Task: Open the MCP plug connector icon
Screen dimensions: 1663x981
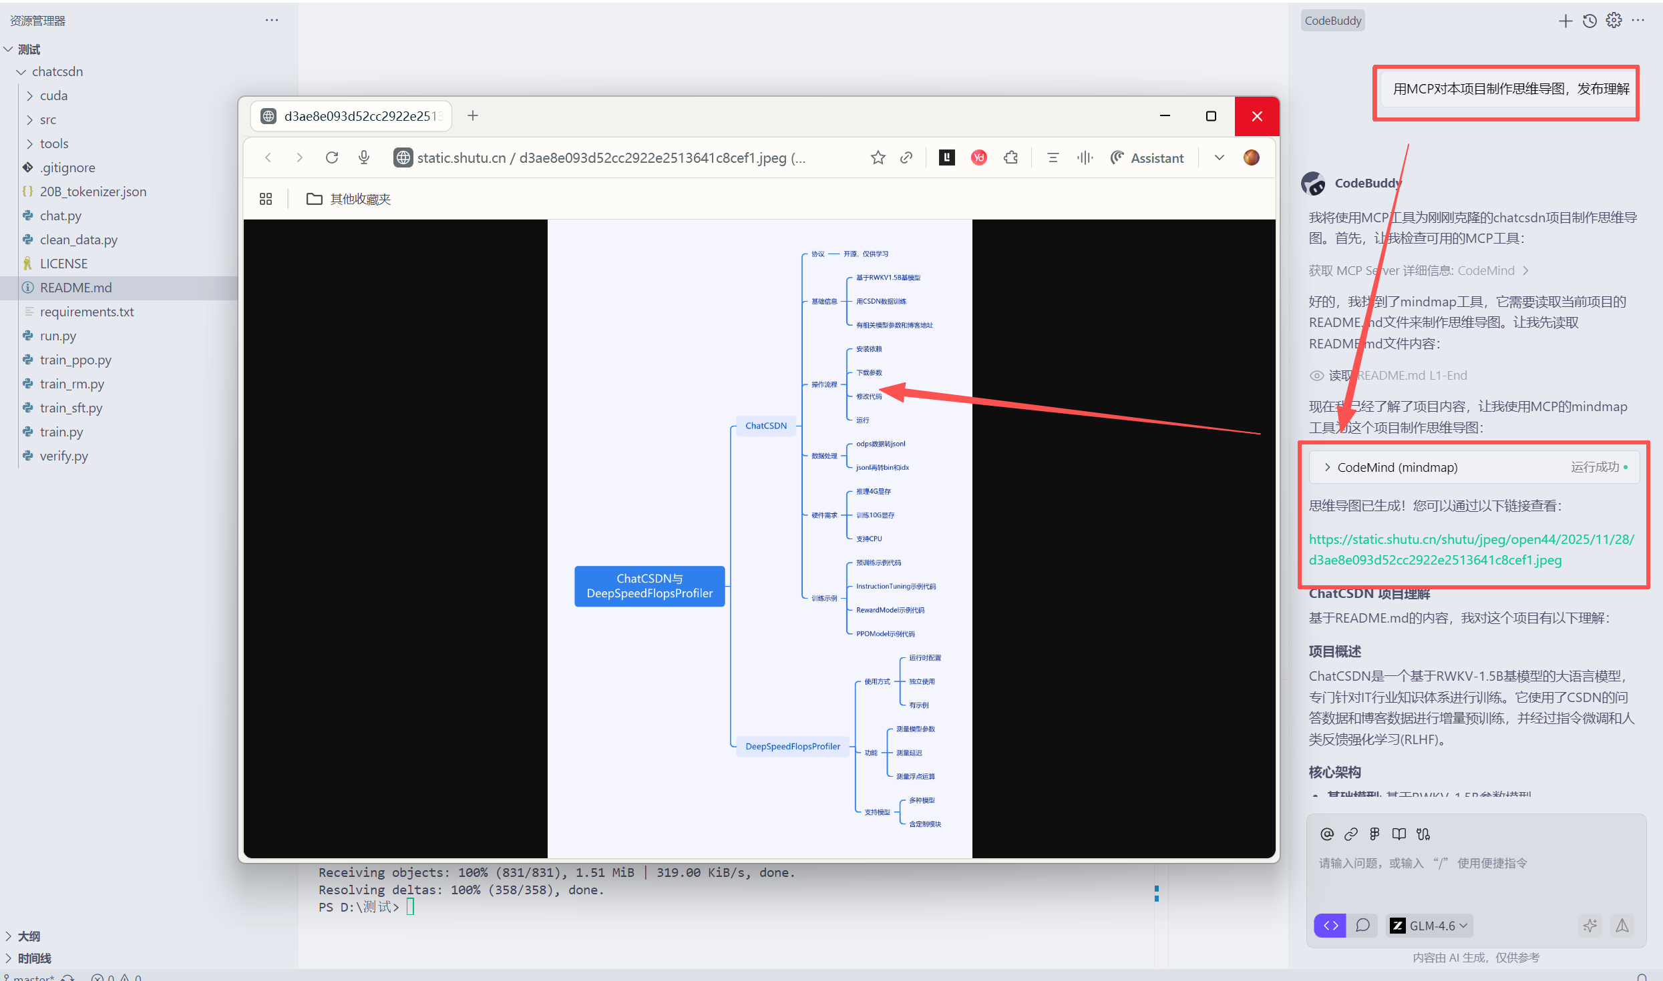Action: coord(1423,834)
